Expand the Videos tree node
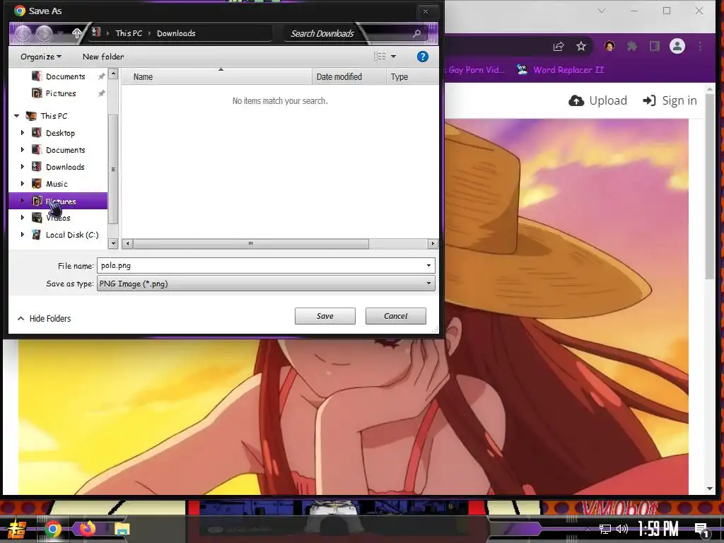724x543 pixels. [22, 218]
